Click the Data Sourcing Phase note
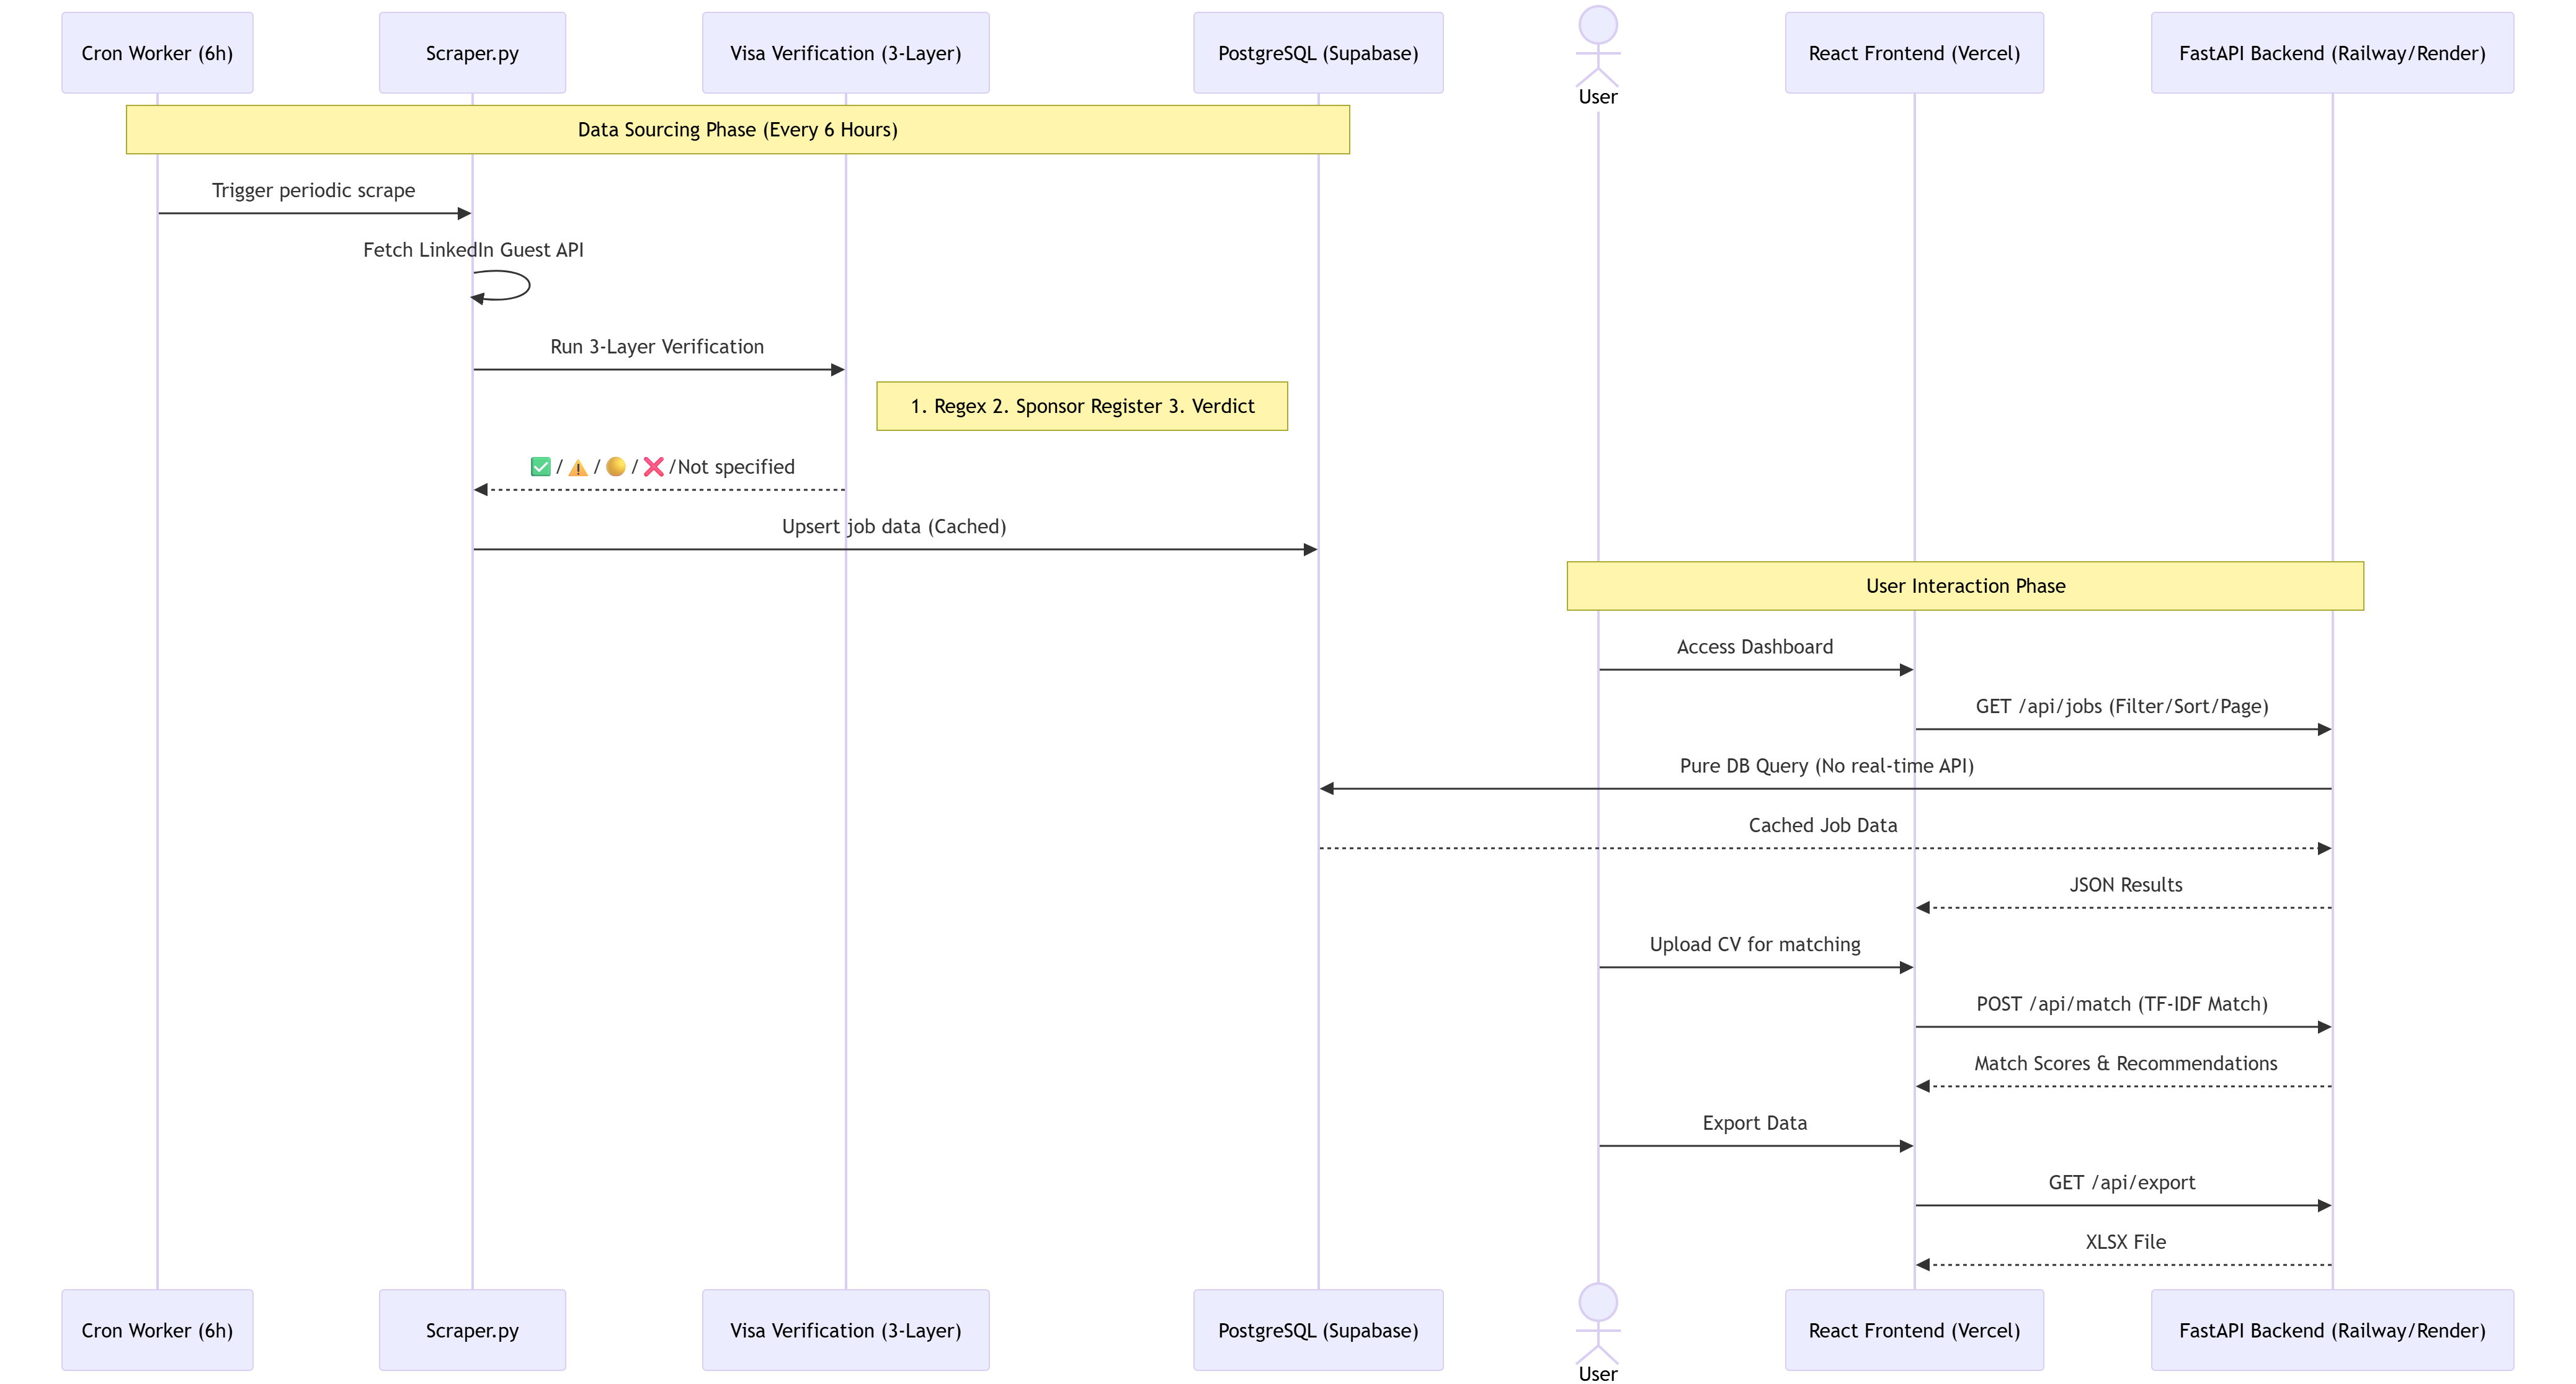2576x1384 pixels. [737, 130]
